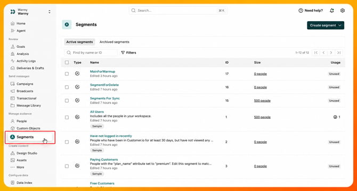
Task: Check the Paying Customers row checkbox
Action: coord(67,166)
